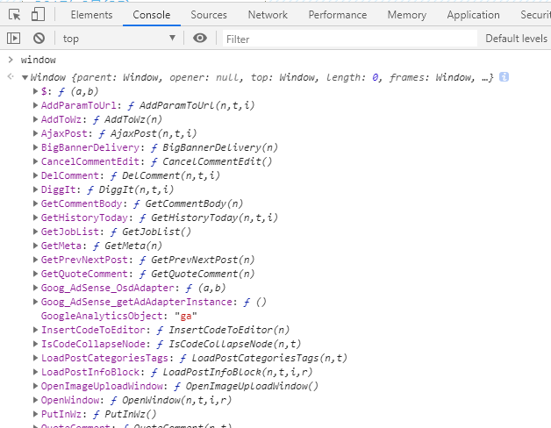Open the top context dropdown

pos(118,39)
